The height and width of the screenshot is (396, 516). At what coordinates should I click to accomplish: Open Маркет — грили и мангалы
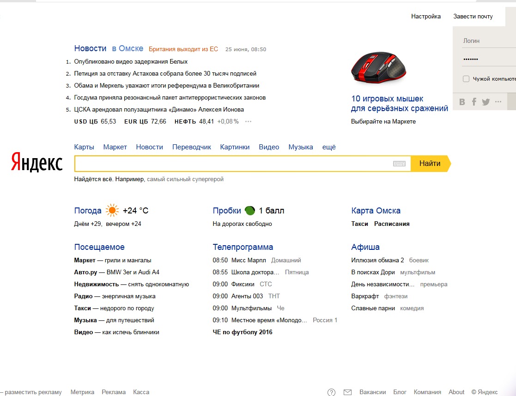click(x=113, y=260)
